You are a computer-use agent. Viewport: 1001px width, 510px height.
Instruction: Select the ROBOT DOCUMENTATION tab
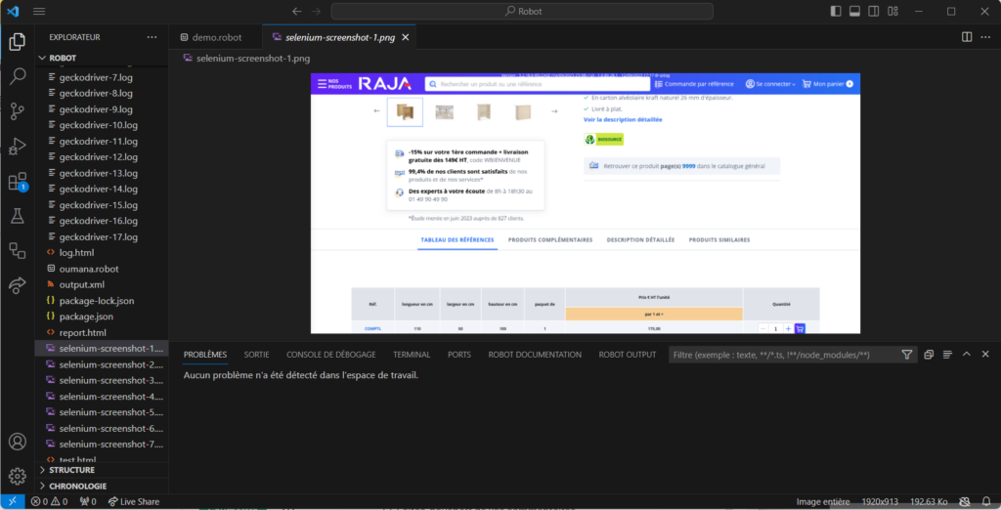pyautogui.click(x=535, y=355)
